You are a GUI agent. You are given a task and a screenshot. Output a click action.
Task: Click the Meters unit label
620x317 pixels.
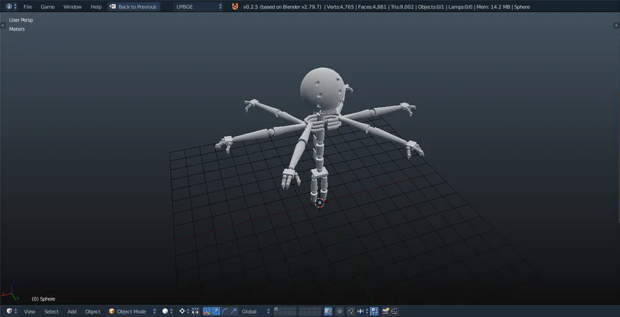pos(17,29)
